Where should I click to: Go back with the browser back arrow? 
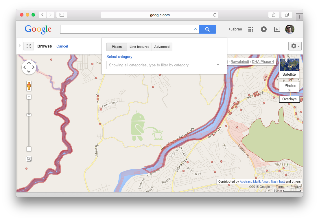click(42, 15)
